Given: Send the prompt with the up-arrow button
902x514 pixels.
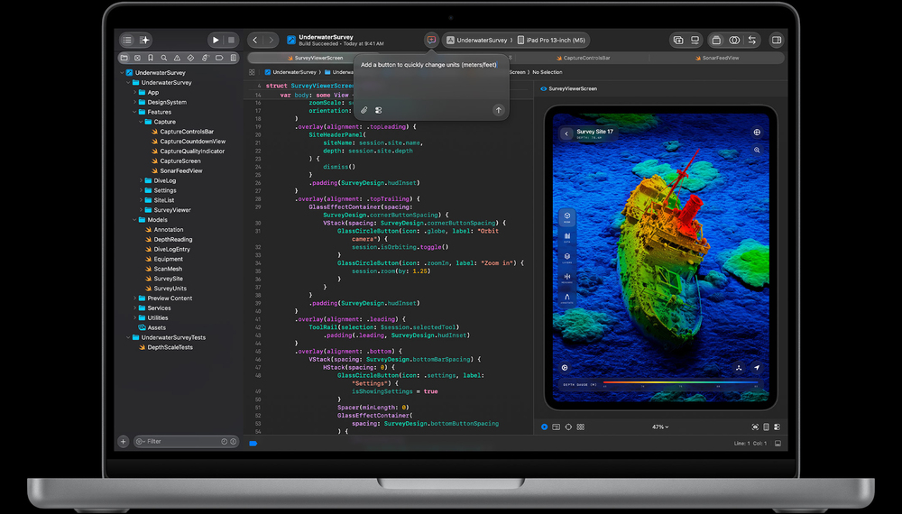Looking at the screenshot, I should (x=498, y=110).
